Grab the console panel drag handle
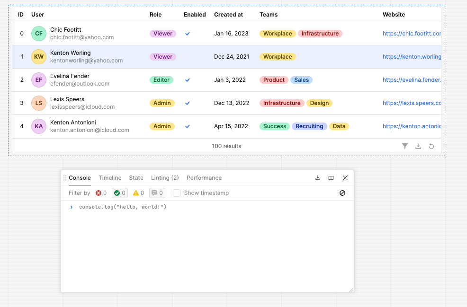 (64, 178)
